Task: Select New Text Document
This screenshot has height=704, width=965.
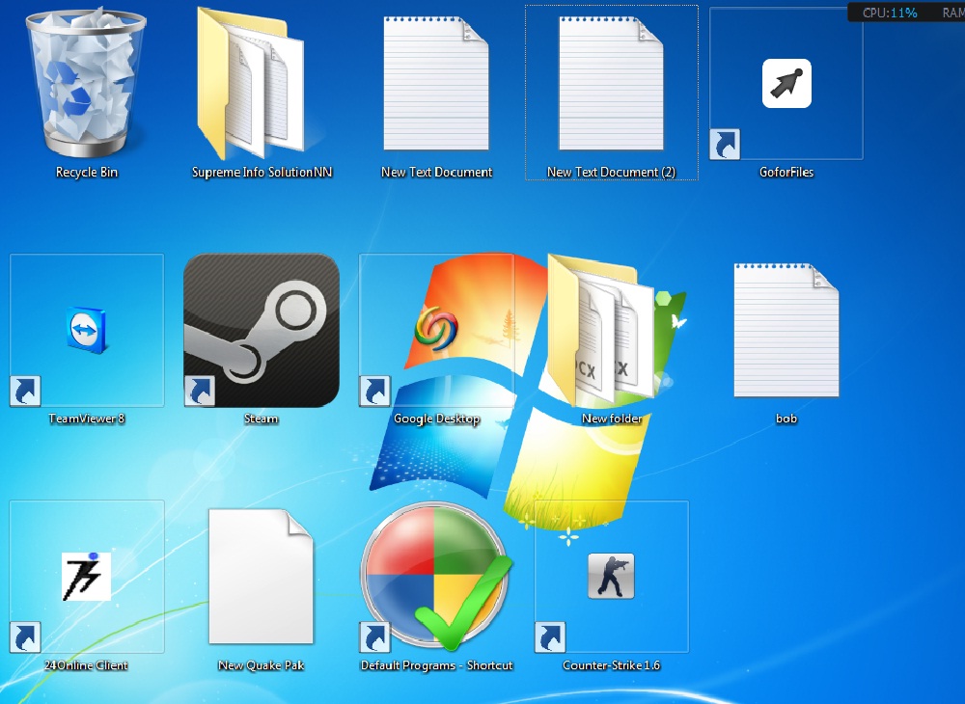Action: coord(436,85)
